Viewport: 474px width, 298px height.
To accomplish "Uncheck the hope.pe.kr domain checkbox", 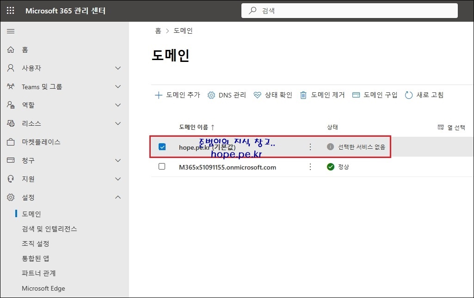I will [162, 147].
